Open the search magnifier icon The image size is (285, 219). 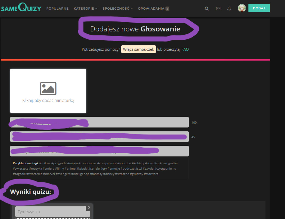(x=207, y=9)
